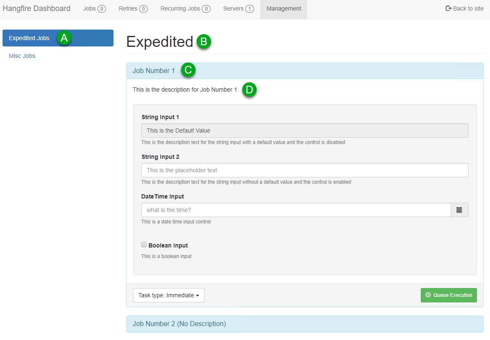Click the Servers count badge showing 1
490x340 pixels.
(x=250, y=9)
